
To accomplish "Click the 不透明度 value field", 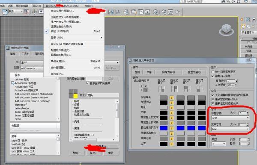I will [x=231, y=85].
